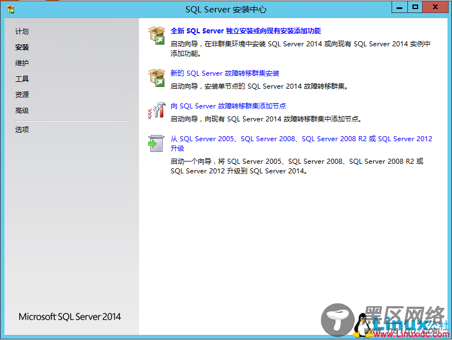Click the Microsoft SQL Server 2014 logo text
This screenshot has width=452, height=340.
click(69, 317)
